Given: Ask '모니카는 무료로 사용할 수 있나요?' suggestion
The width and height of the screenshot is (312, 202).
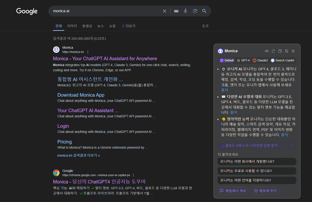Looking at the screenshot, I should (257, 171).
